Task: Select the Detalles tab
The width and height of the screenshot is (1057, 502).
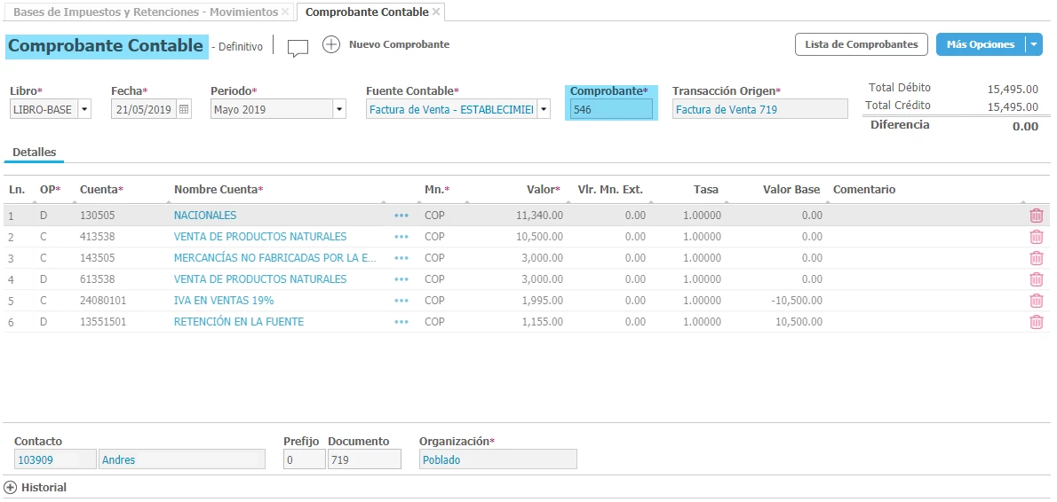Action: click(x=34, y=153)
